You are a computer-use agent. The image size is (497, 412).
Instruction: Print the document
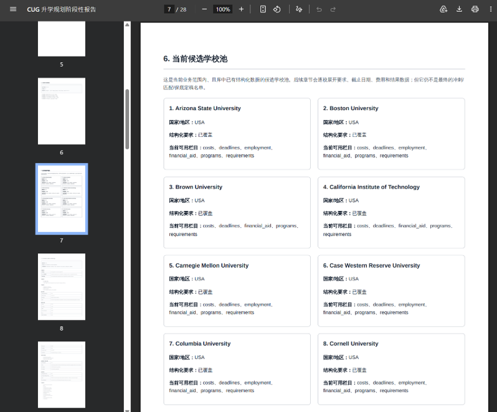coord(475,9)
